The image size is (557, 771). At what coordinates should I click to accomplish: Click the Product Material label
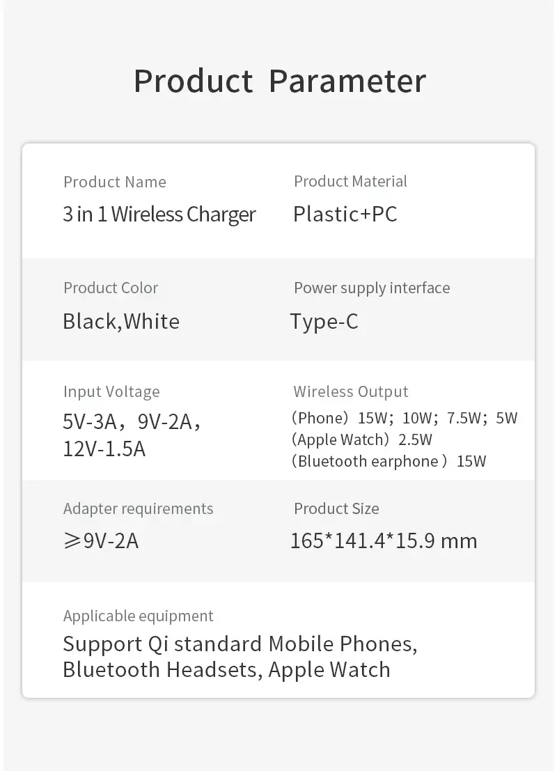(x=350, y=182)
